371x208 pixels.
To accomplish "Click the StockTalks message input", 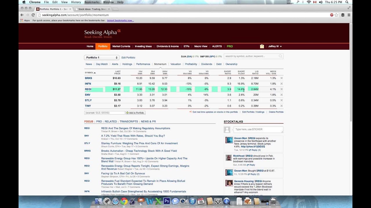I will pos(258,129).
